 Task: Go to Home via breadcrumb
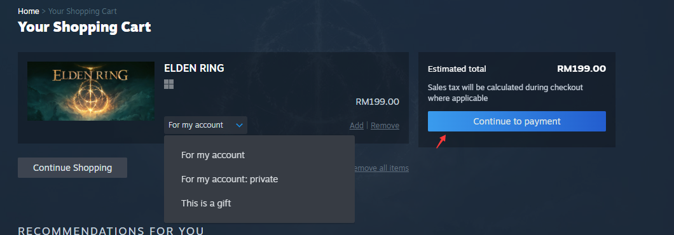point(29,11)
